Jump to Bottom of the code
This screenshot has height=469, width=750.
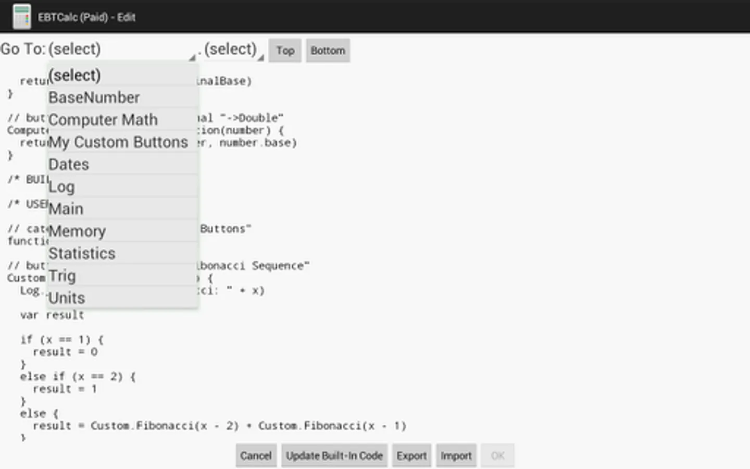point(328,51)
